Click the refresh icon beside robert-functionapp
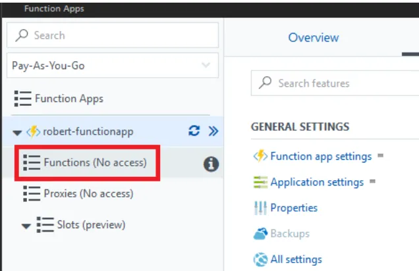This screenshot has height=271, width=419. click(x=194, y=131)
